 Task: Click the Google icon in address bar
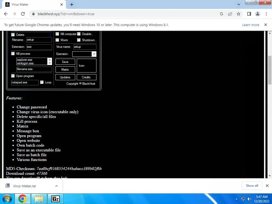[221, 14]
